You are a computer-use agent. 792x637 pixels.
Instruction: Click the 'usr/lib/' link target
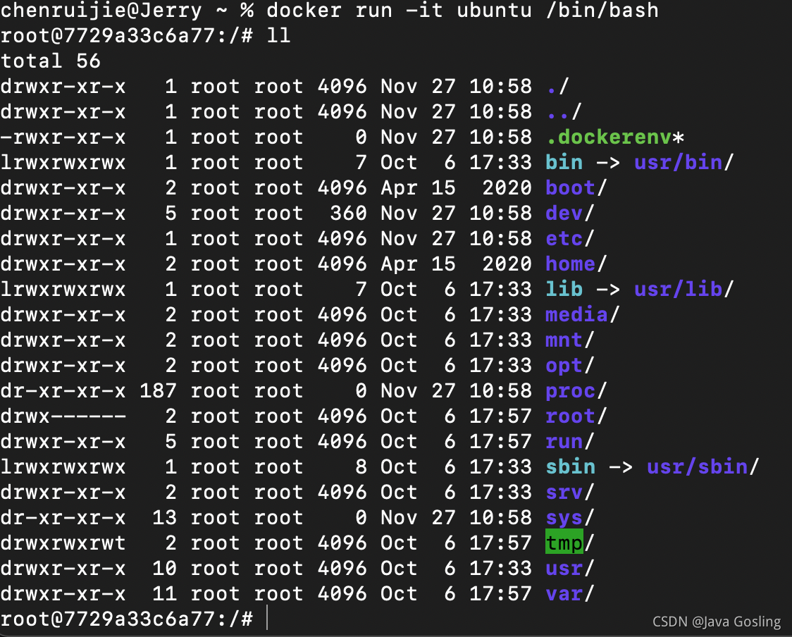(x=684, y=289)
